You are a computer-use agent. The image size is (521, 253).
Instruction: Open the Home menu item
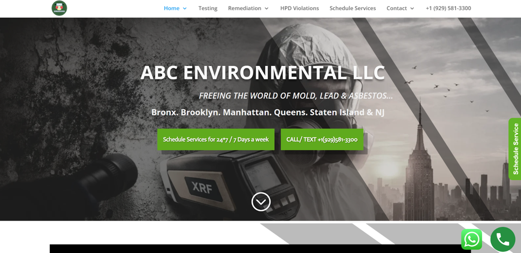[x=171, y=8]
